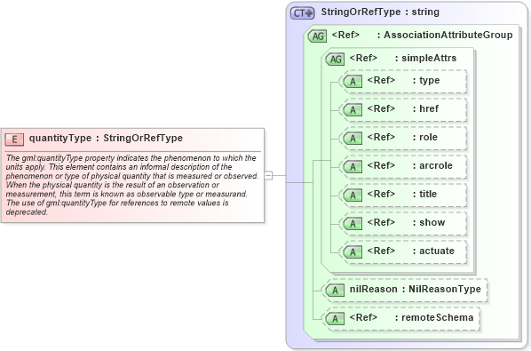Image resolution: width=531 pixels, height=351 pixels.
Task: Select the role attribute name
Action: tap(428, 137)
